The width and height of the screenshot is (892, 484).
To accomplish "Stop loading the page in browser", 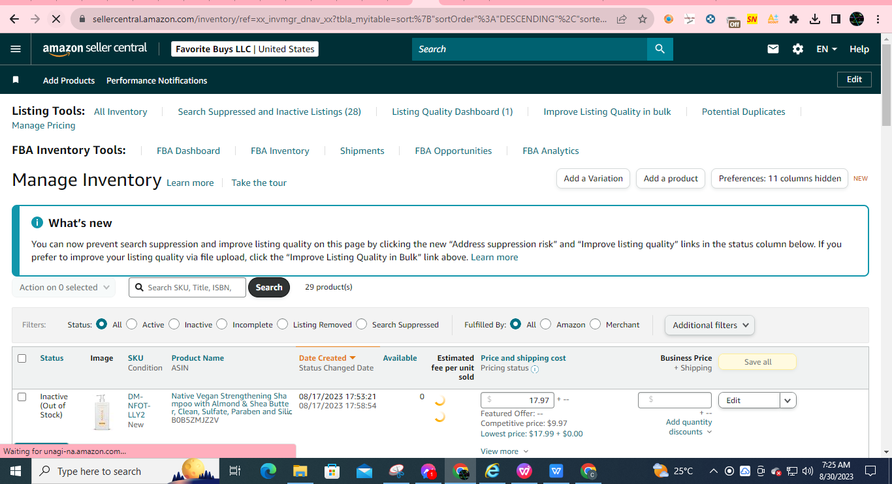I will tap(56, 19).
